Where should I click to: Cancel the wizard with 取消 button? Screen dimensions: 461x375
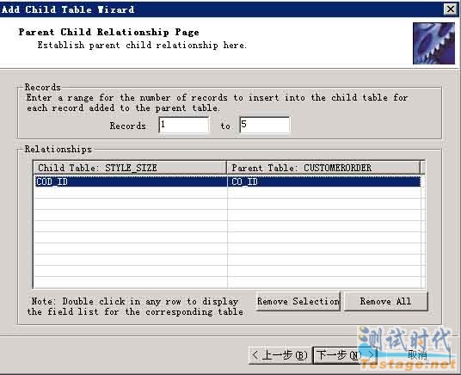click(x=417, y=355)
